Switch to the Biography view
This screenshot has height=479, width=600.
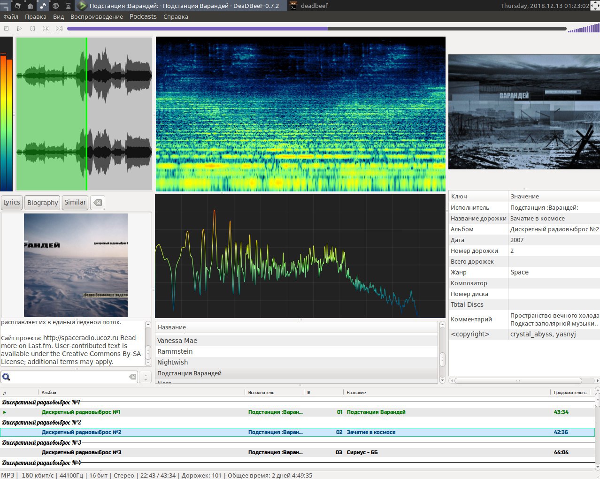tap(42, 203)
